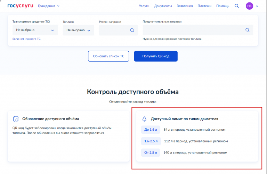Open the Помощь menu item
This screenshot has height=174, width=267.
click(x=223, y=6)
